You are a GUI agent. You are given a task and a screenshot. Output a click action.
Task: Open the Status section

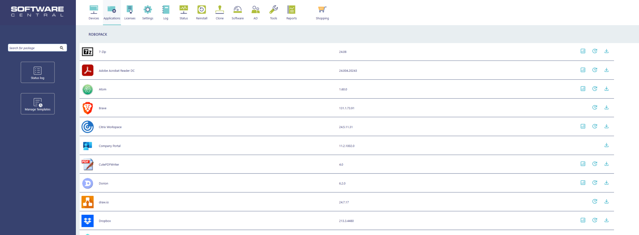tap(184, 13)
